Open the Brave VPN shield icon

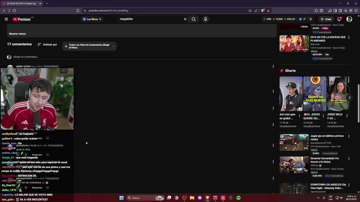coord(351,10)
